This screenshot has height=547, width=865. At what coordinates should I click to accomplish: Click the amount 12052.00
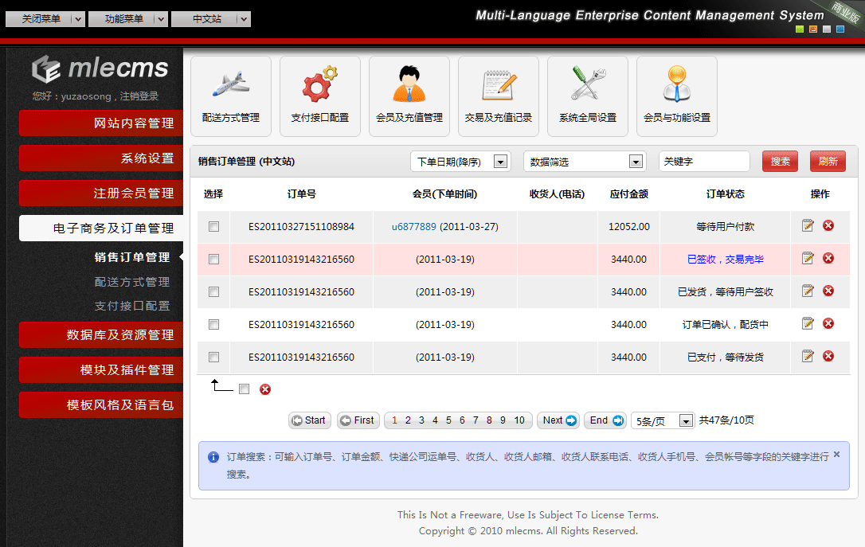click(629, 227)
